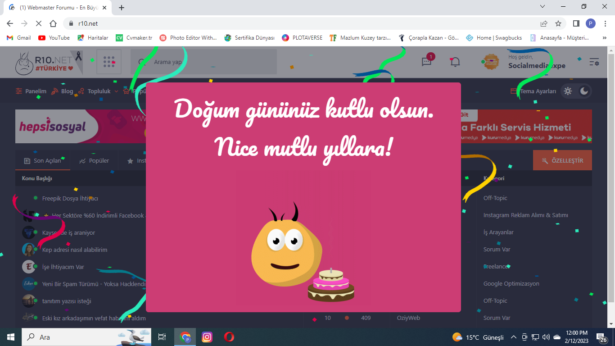Open the hepsisosyal banner ad
This screenshot has width=615, height=346.
click(80, 127)
